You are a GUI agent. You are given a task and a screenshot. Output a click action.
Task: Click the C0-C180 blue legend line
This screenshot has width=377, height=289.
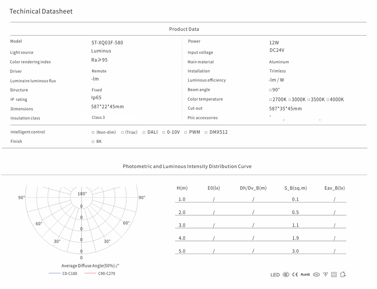[54, 273]
